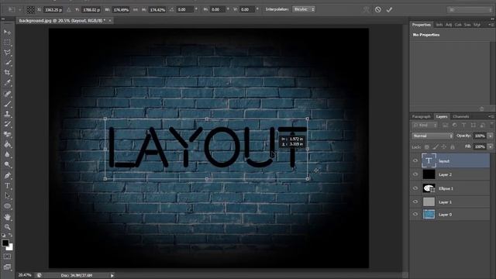Open the Layers panel flyout menu
This screenshot has width=496, height=279.
coord(491,116)
